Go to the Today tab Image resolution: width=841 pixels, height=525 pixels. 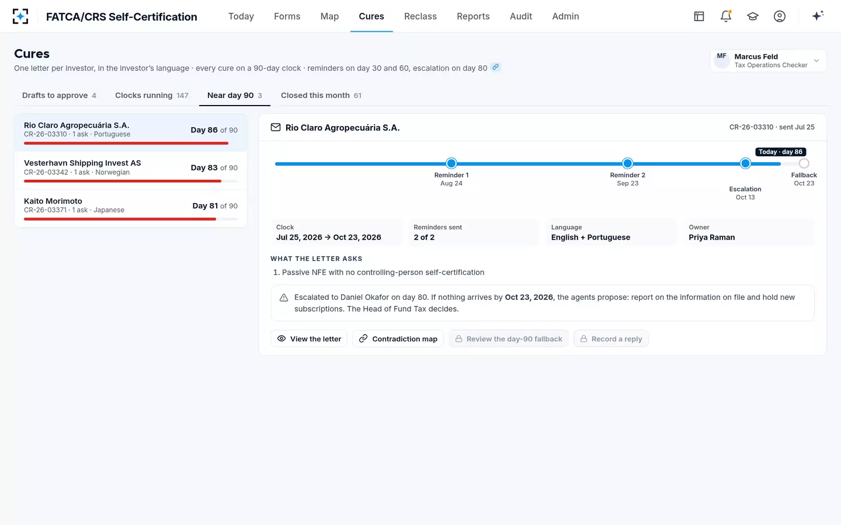click(241, 16)
